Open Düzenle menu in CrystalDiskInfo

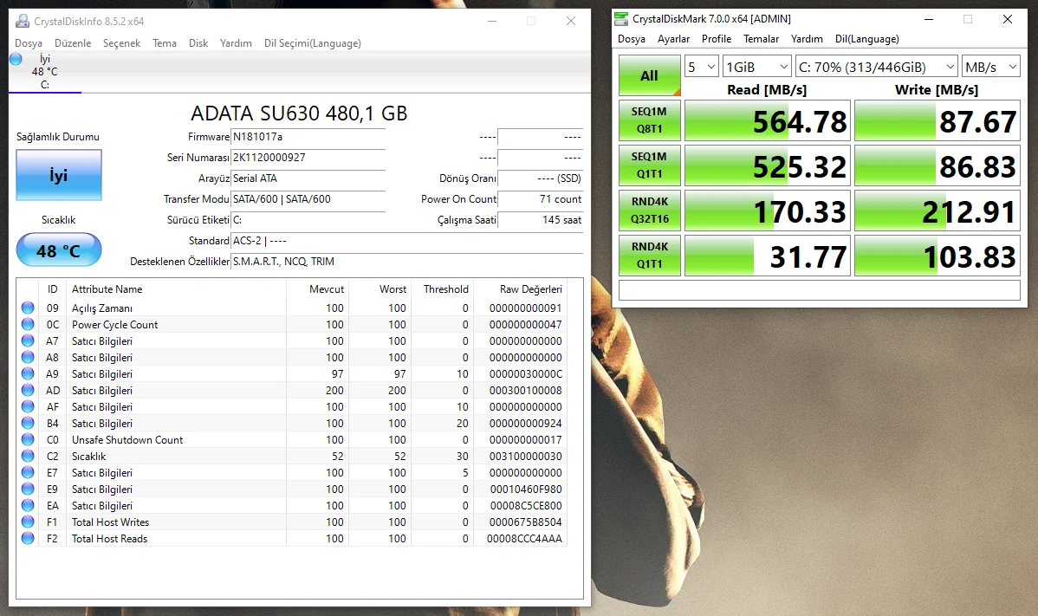pos(73,43)
